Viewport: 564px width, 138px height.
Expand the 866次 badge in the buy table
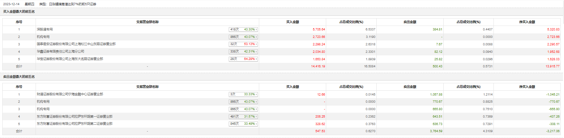click(243, 37)
